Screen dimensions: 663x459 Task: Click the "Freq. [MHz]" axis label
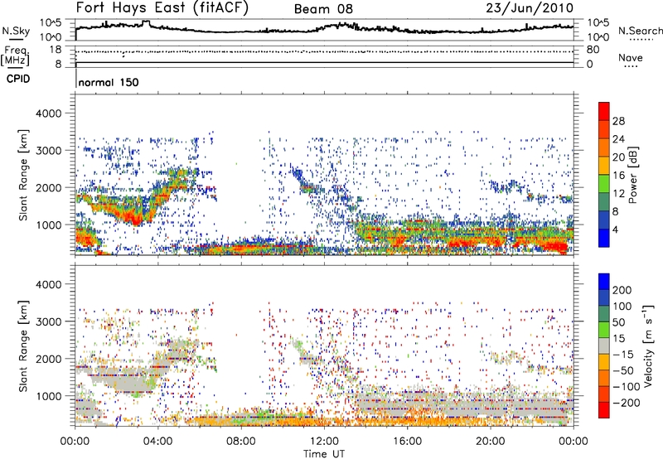point(15,56)
